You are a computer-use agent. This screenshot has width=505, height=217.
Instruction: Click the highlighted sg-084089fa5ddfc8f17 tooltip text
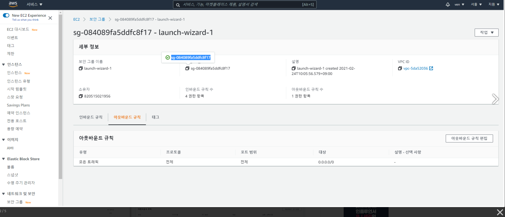coord(191,57)
